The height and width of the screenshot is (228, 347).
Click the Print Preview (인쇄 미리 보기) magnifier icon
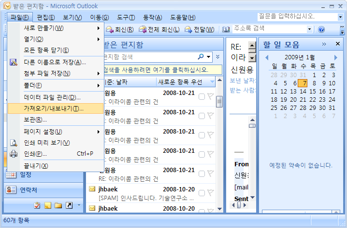tap(14, 143)
